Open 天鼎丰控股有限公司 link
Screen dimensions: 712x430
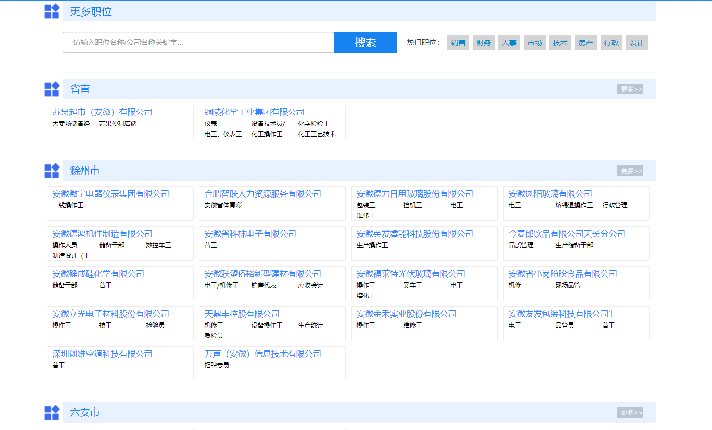242,314
